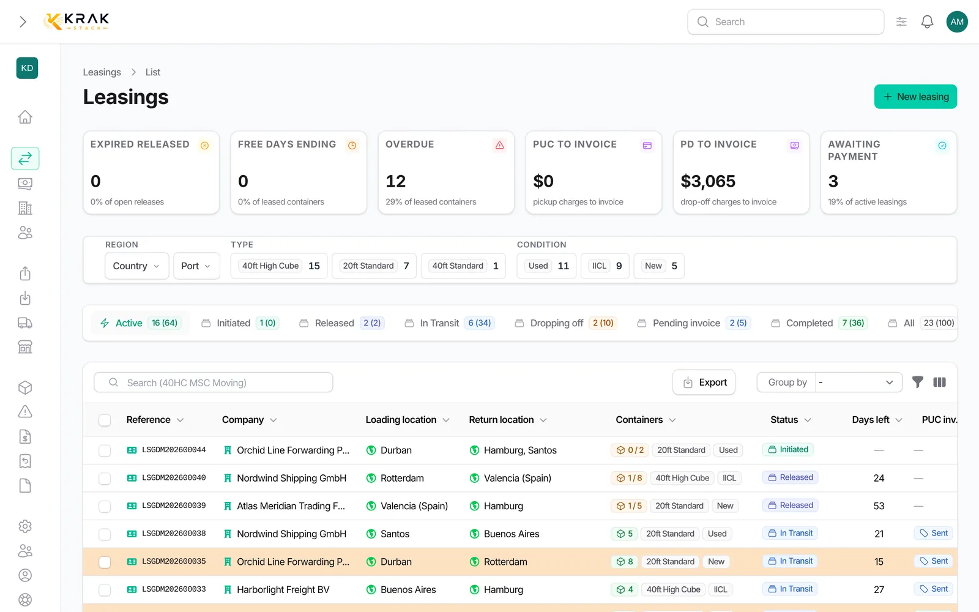The image size is (979, 612).
Task: Switch to the In Transit tab
Action: [449, 323]
